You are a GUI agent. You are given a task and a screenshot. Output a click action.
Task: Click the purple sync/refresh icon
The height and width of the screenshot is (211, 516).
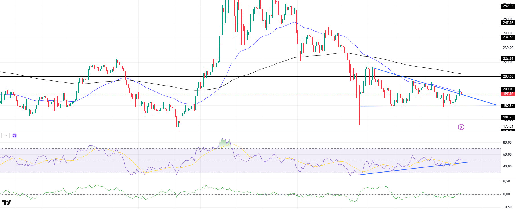coord(15,136)
